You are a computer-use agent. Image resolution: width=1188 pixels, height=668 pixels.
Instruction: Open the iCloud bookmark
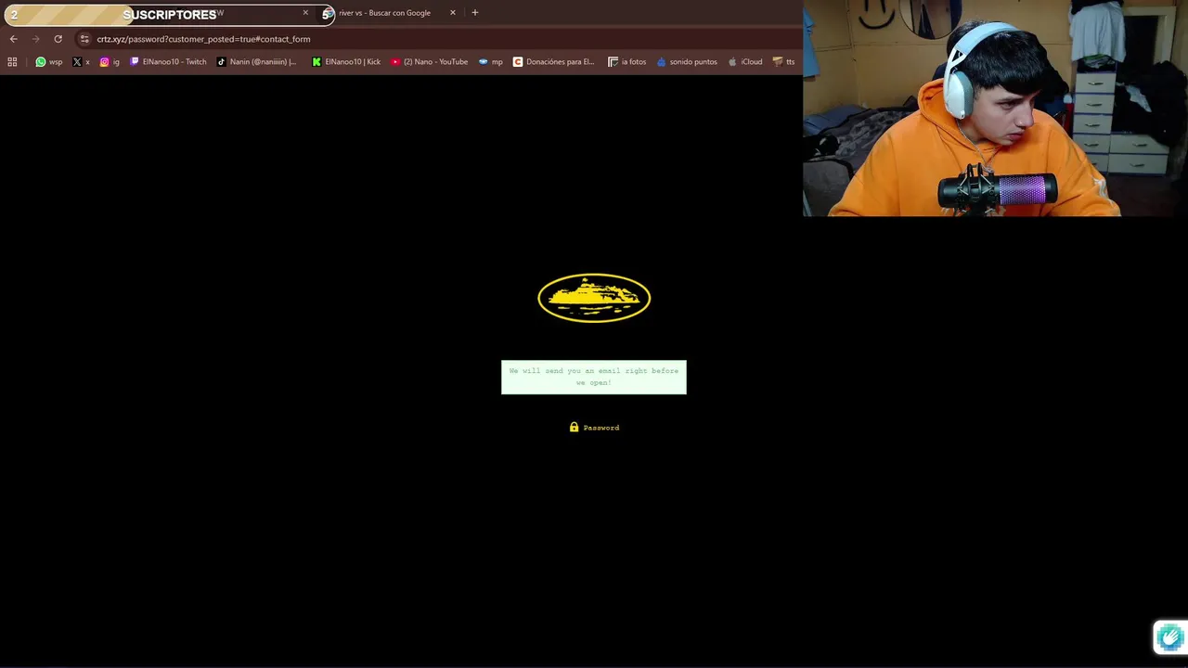coord(745,62)
